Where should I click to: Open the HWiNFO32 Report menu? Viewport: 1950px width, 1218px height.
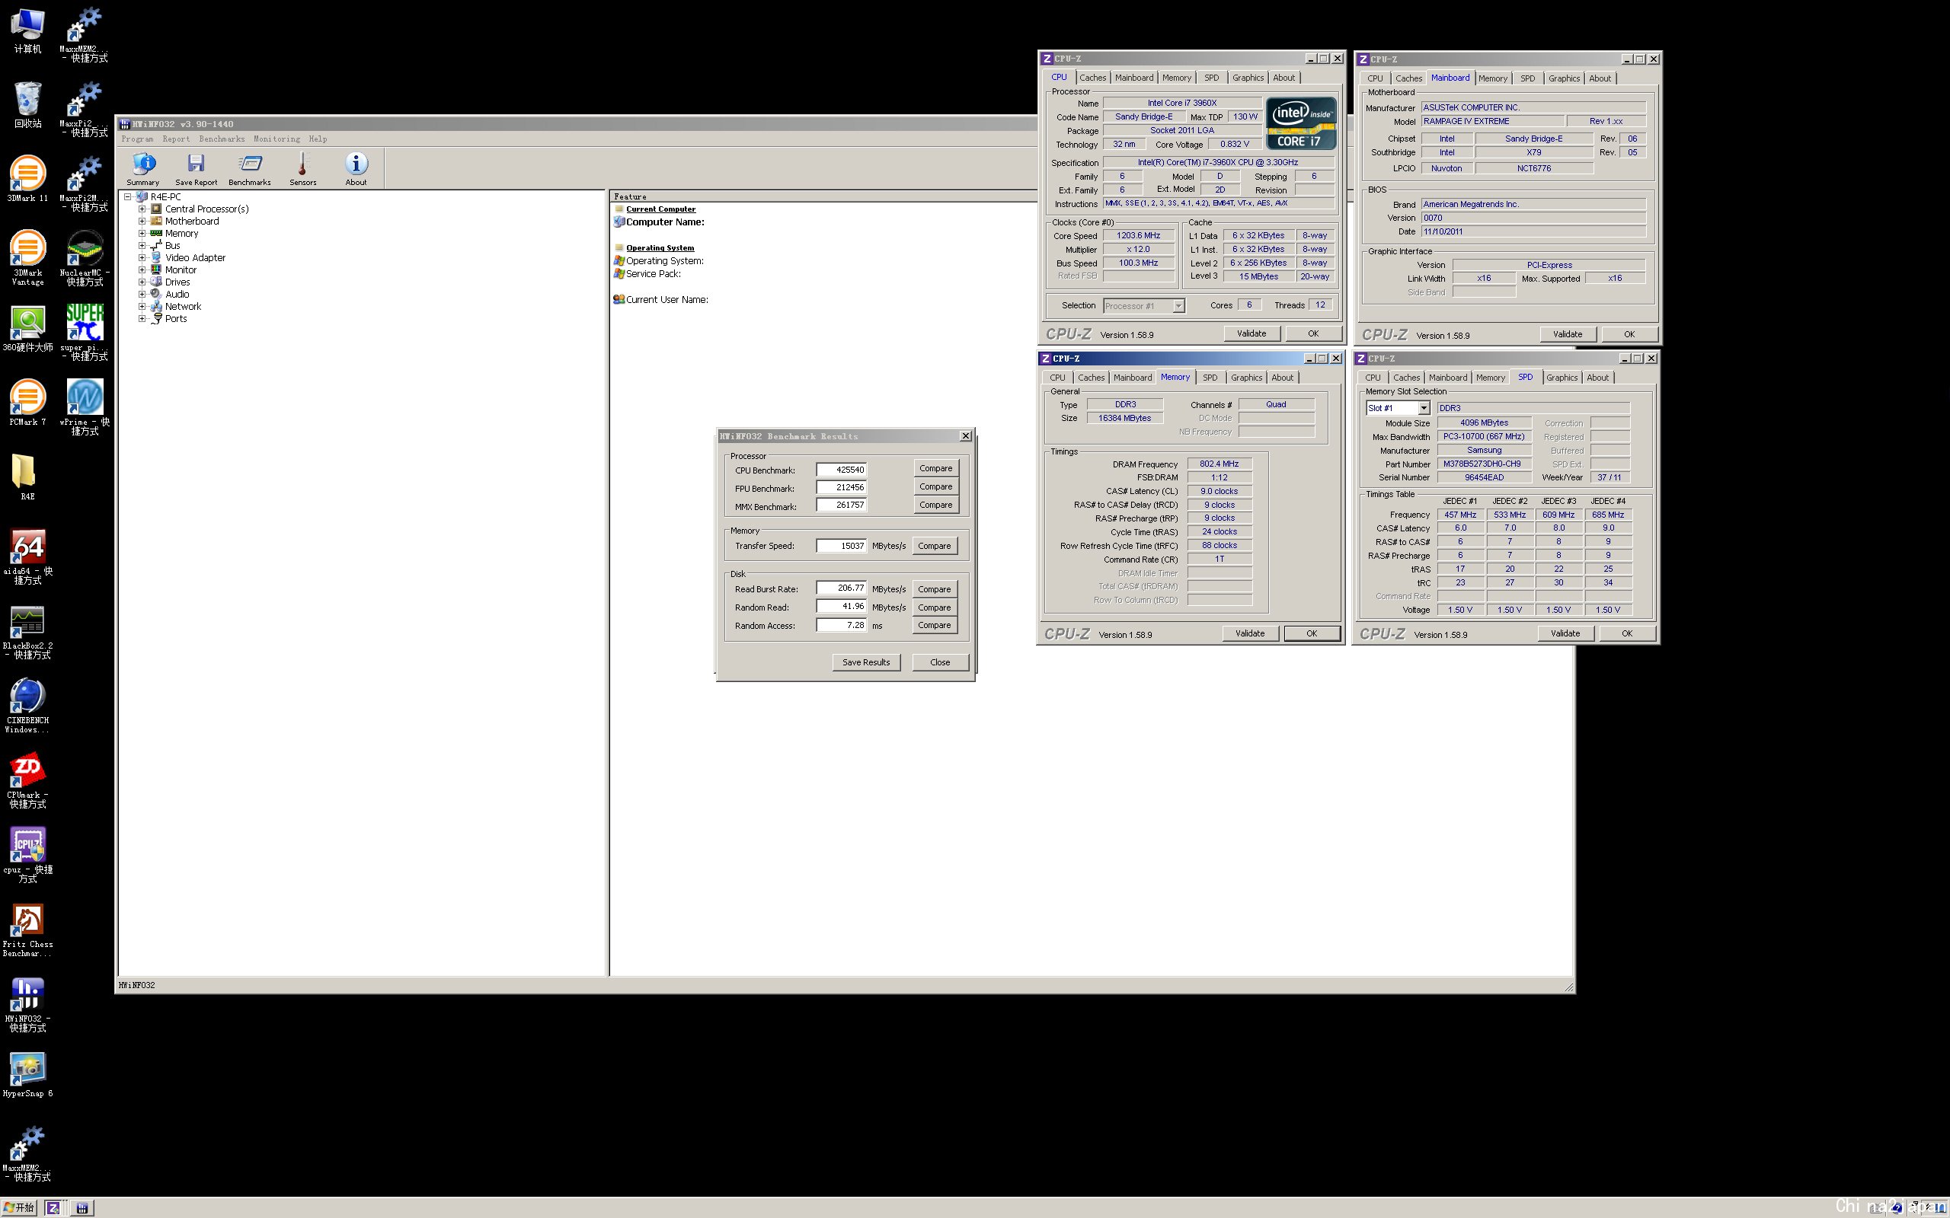(x=177, y=139)
